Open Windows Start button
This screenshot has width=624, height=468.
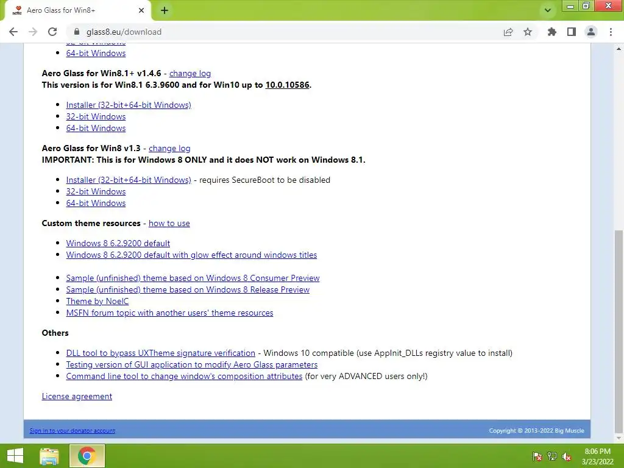15,456
